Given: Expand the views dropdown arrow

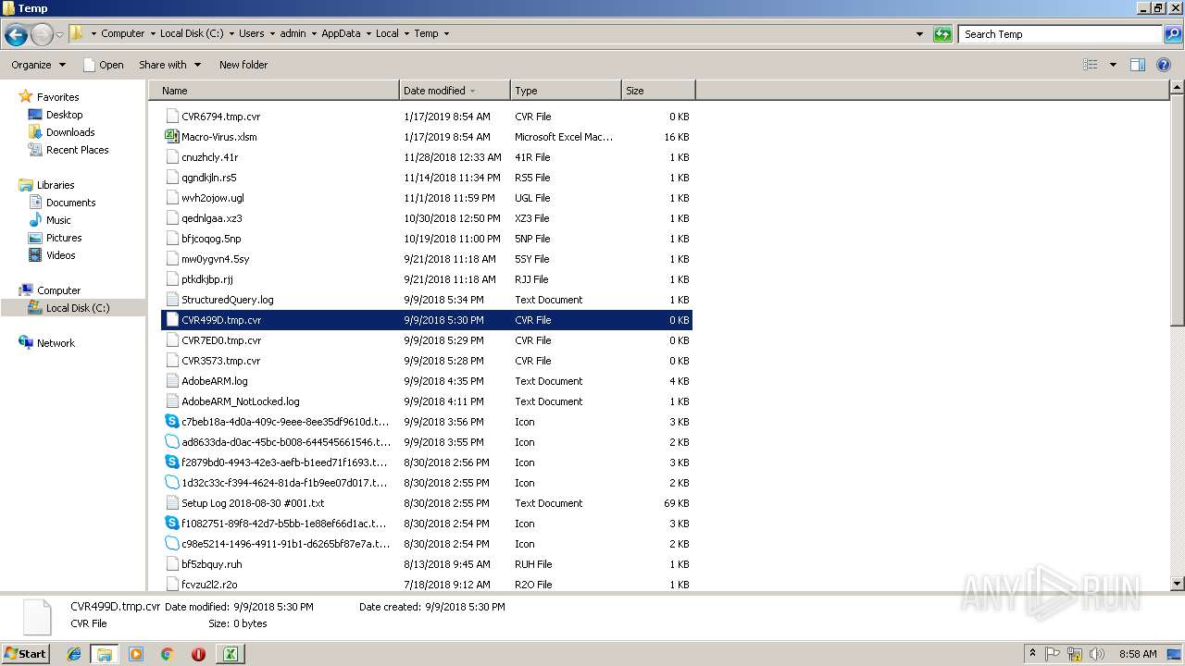Looking at the screenshot, I should (1113, 65).
